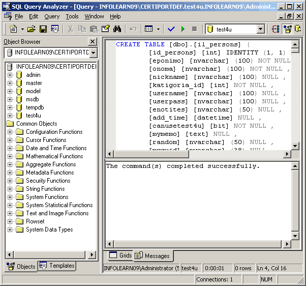Click the Paste clipboard icon
The width and height of the screenshot is (306, 286).
[x=94, y=29]
